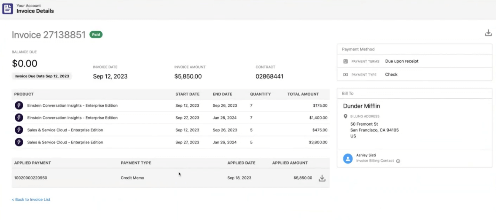This screenshot has width=496, height=220.
Task: Select the Payment Method panel header
Action: [x=358, y=49]
